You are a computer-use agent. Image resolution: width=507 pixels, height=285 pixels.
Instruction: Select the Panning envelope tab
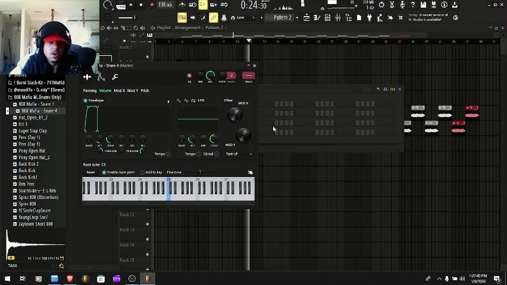click(x=90, y=91)
